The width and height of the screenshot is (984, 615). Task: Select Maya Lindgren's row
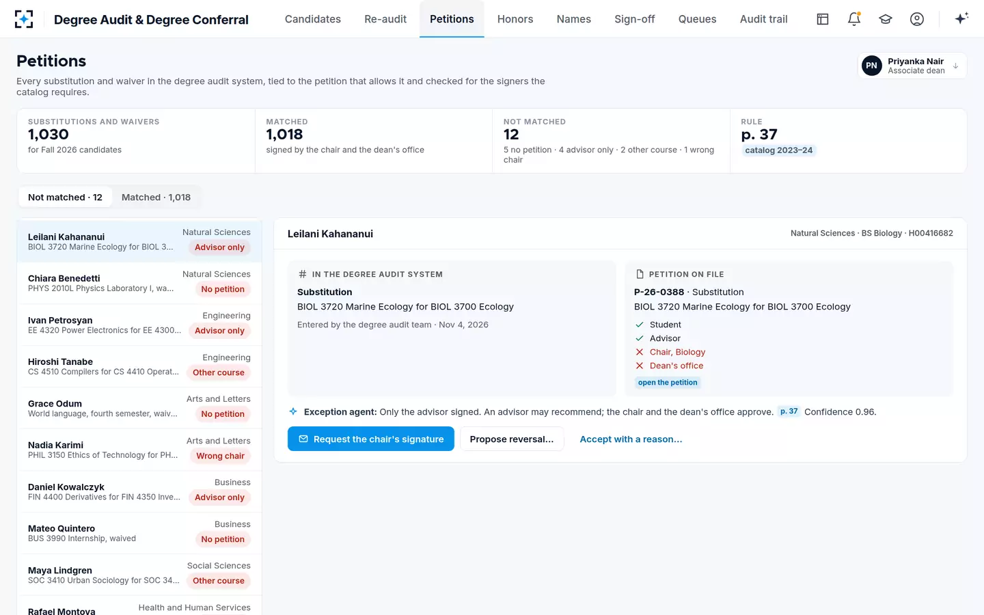coord(139,575)
